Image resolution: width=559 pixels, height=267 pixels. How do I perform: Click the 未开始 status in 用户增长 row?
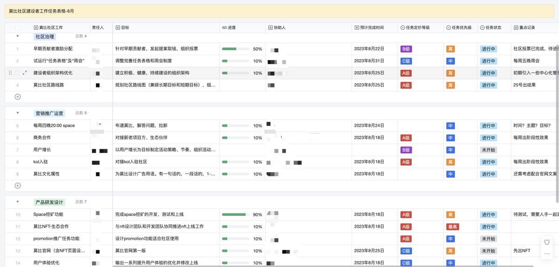click(489, 150)
